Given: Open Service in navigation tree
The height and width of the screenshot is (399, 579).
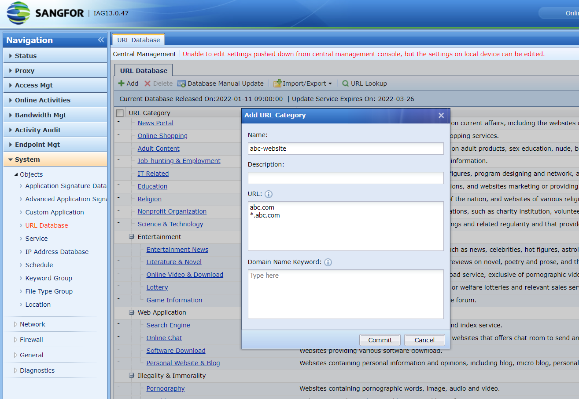Looking at the screenshot, I should (37, 239).
